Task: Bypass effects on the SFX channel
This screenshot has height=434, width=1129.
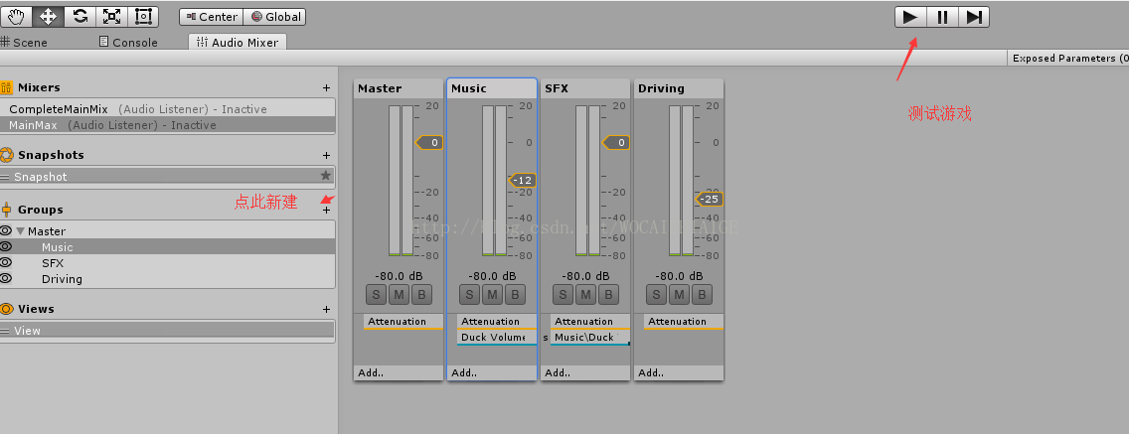Action: [607, 294]
